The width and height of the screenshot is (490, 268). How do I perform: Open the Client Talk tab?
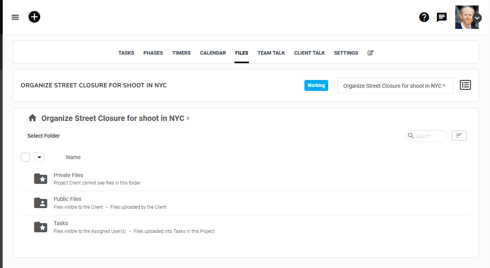coord(309,53)
